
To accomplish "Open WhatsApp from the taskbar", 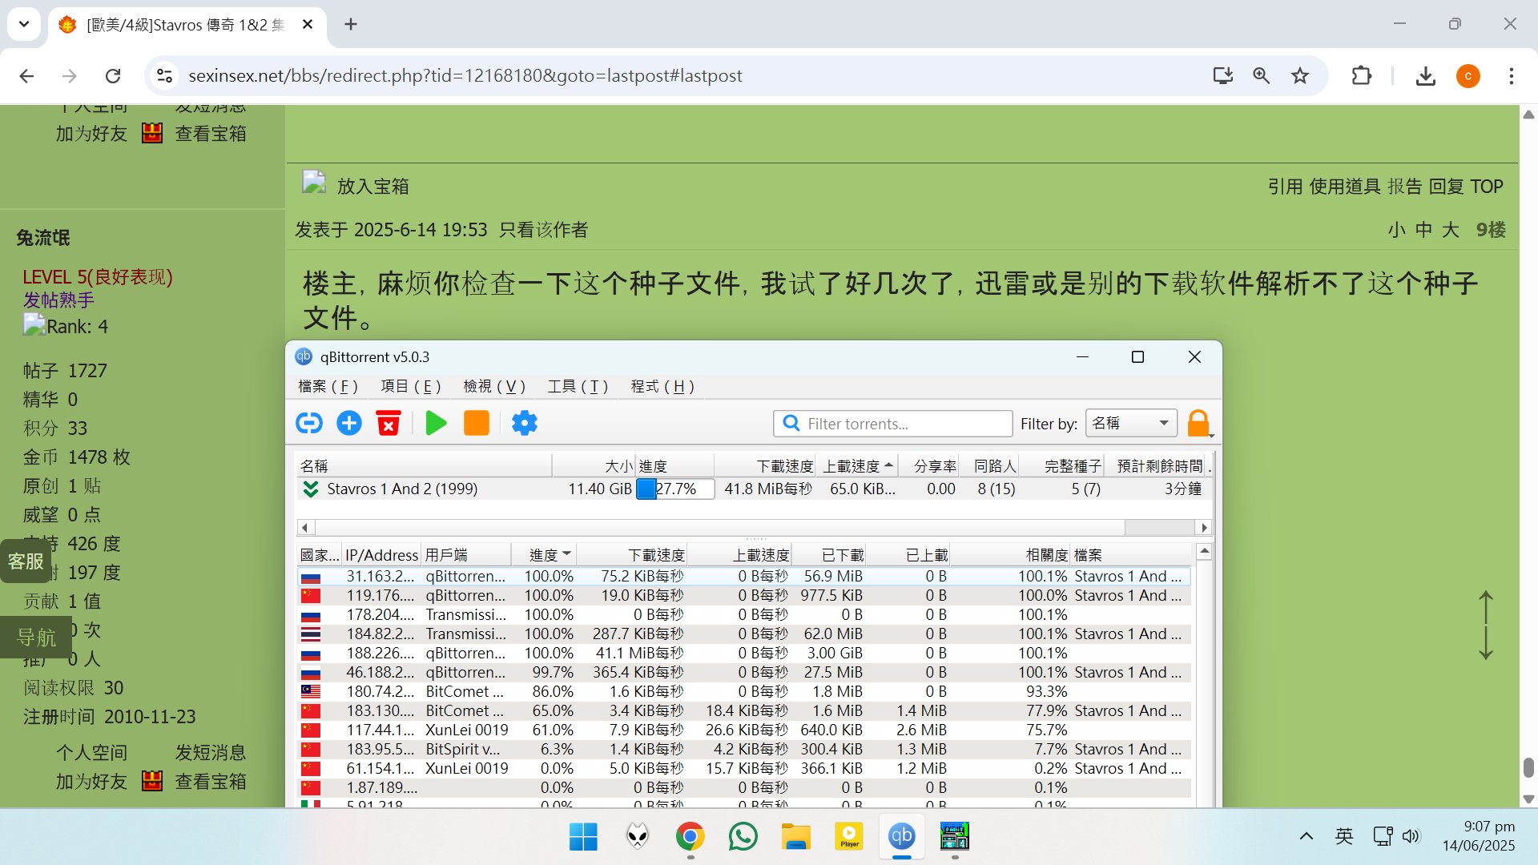I will [743, 837].
